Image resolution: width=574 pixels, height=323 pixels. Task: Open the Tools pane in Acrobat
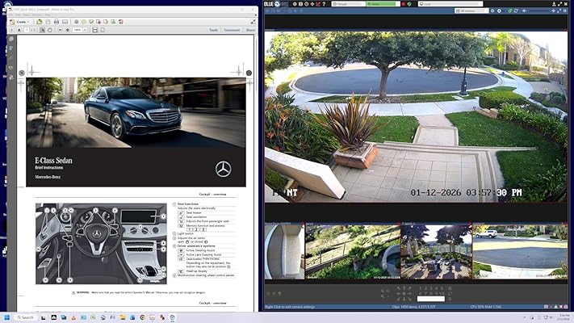(213, 30)
